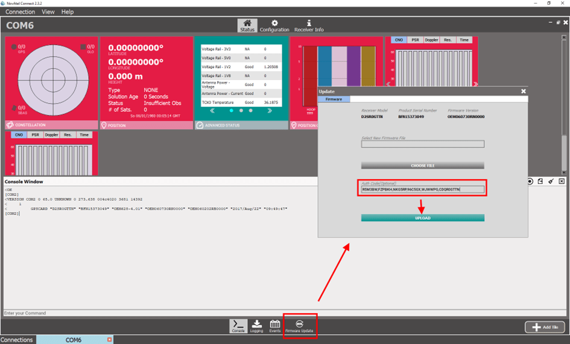Open the Firmware Update tool
The height and width of the screenshot is (344, 570).
coord(299,326)
